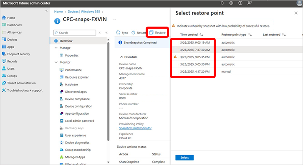Viewport: 303px width, 165px height.
Task: Open settings gear in top bar
Action: point(231,3)
